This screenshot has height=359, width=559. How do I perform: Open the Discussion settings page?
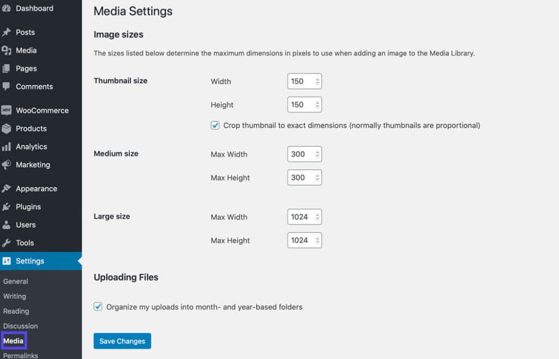[19, 326]
